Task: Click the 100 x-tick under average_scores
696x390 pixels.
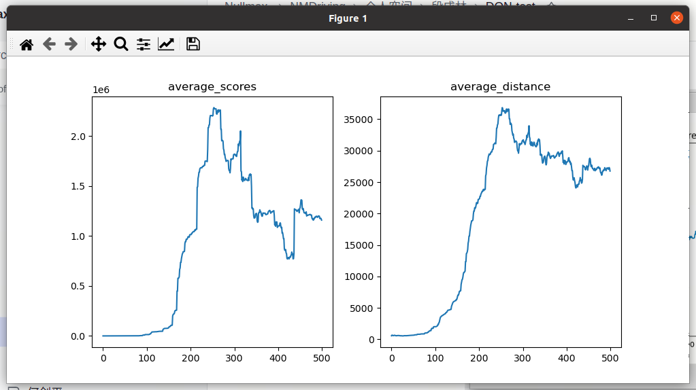Action: click(147, 358)
